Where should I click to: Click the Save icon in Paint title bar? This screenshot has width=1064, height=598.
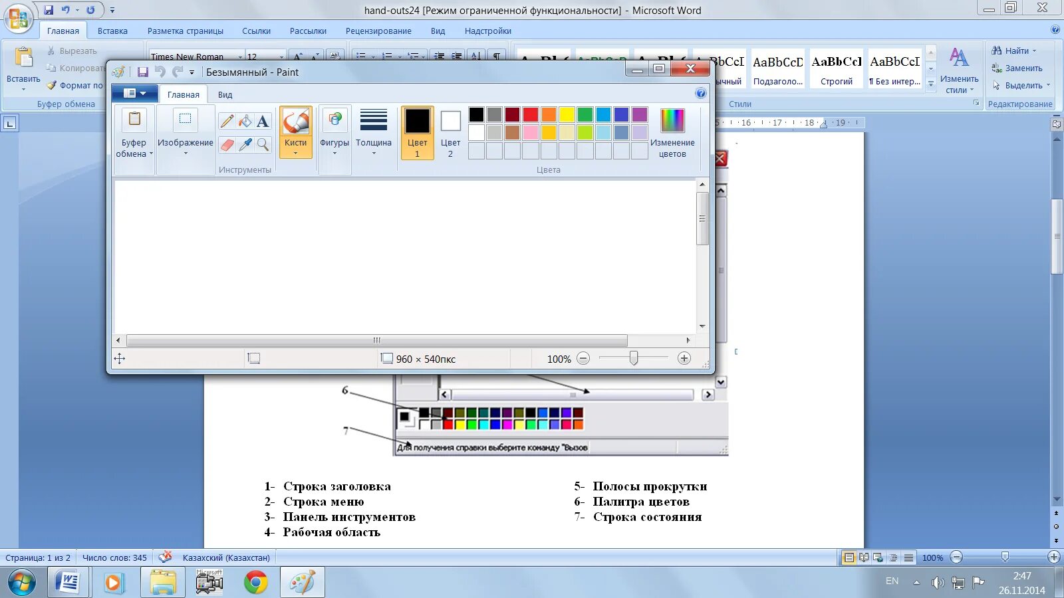pos(142,72)
